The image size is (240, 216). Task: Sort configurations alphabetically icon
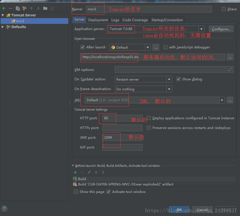point(52,8)
